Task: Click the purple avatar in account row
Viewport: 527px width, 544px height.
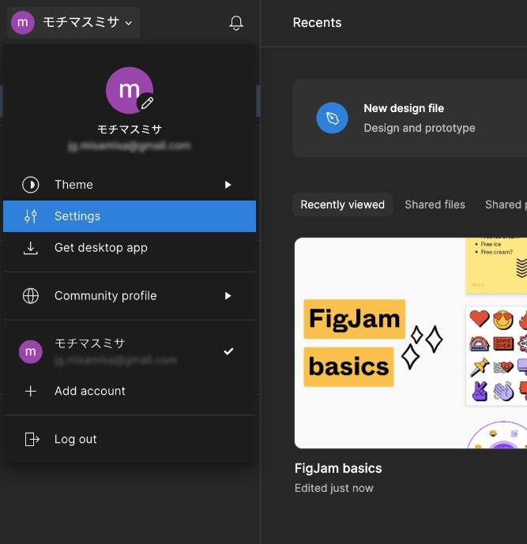Action: (31, 351)
